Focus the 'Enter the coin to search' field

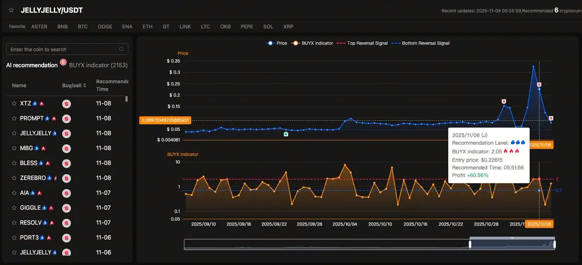[67, 50]
